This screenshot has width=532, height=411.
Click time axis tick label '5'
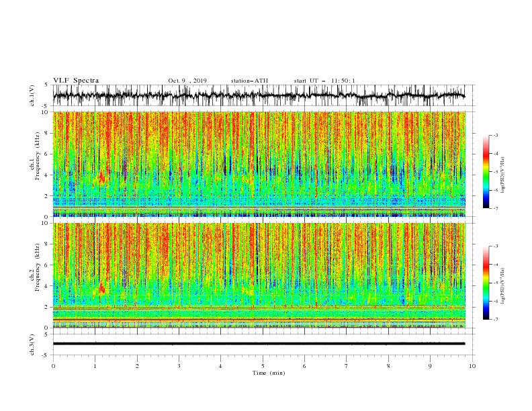[x=263, y=366]
